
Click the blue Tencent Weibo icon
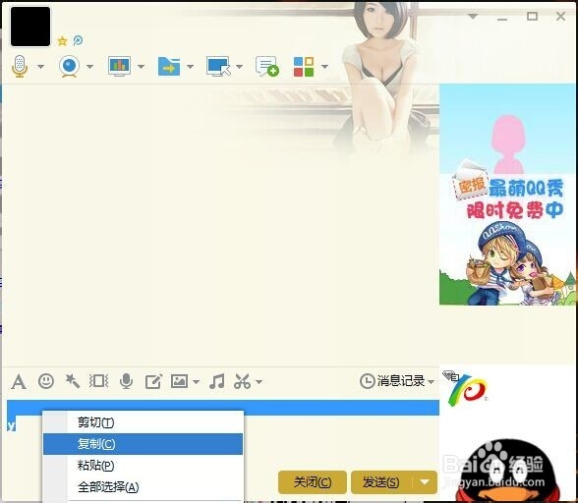(78, 40)
